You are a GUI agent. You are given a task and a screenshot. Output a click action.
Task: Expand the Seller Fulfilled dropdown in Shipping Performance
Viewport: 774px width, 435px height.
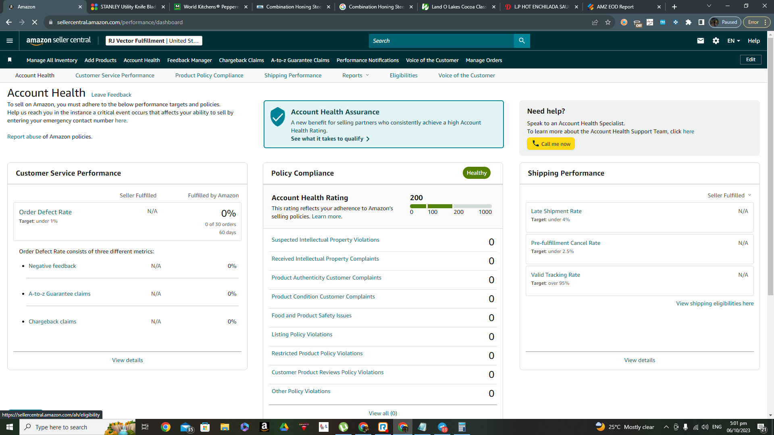pyautogui.click(x=729, y=195)
